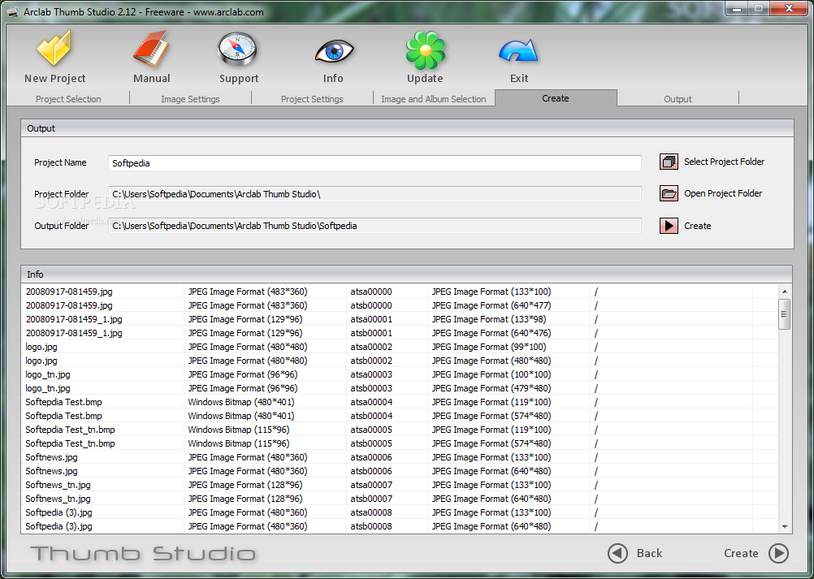Click the Support compass icon

pos(237,50)
